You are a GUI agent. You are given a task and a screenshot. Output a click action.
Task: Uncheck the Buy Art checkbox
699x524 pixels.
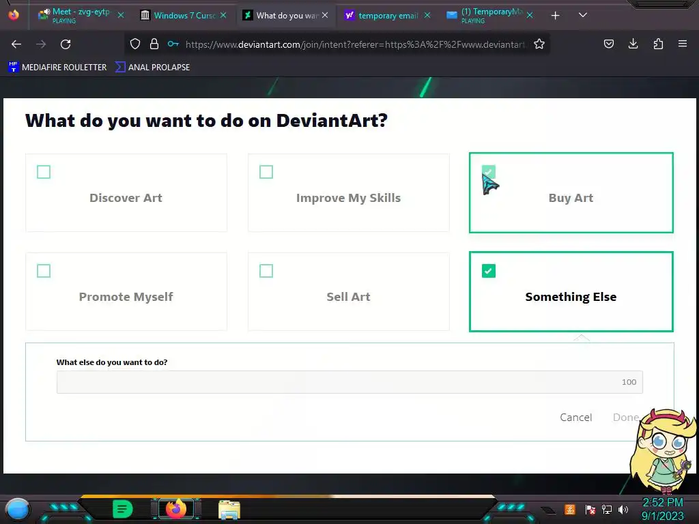[x=489, y=172]
